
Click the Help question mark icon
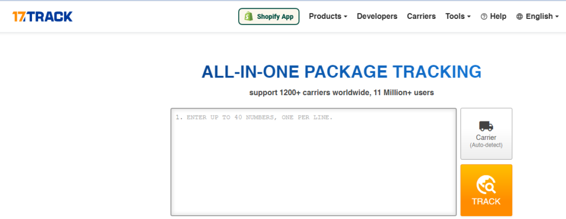[484, 17]
